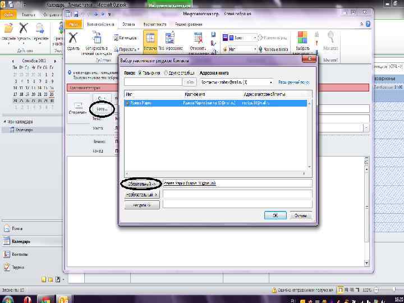Select the 'Только имя' search radio button

tap(140, 73)
